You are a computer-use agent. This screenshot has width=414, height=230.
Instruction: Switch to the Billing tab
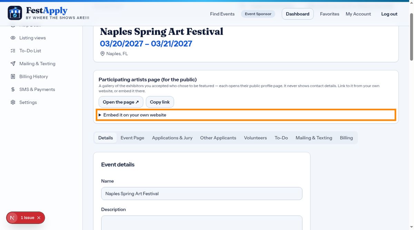point(346,138)
